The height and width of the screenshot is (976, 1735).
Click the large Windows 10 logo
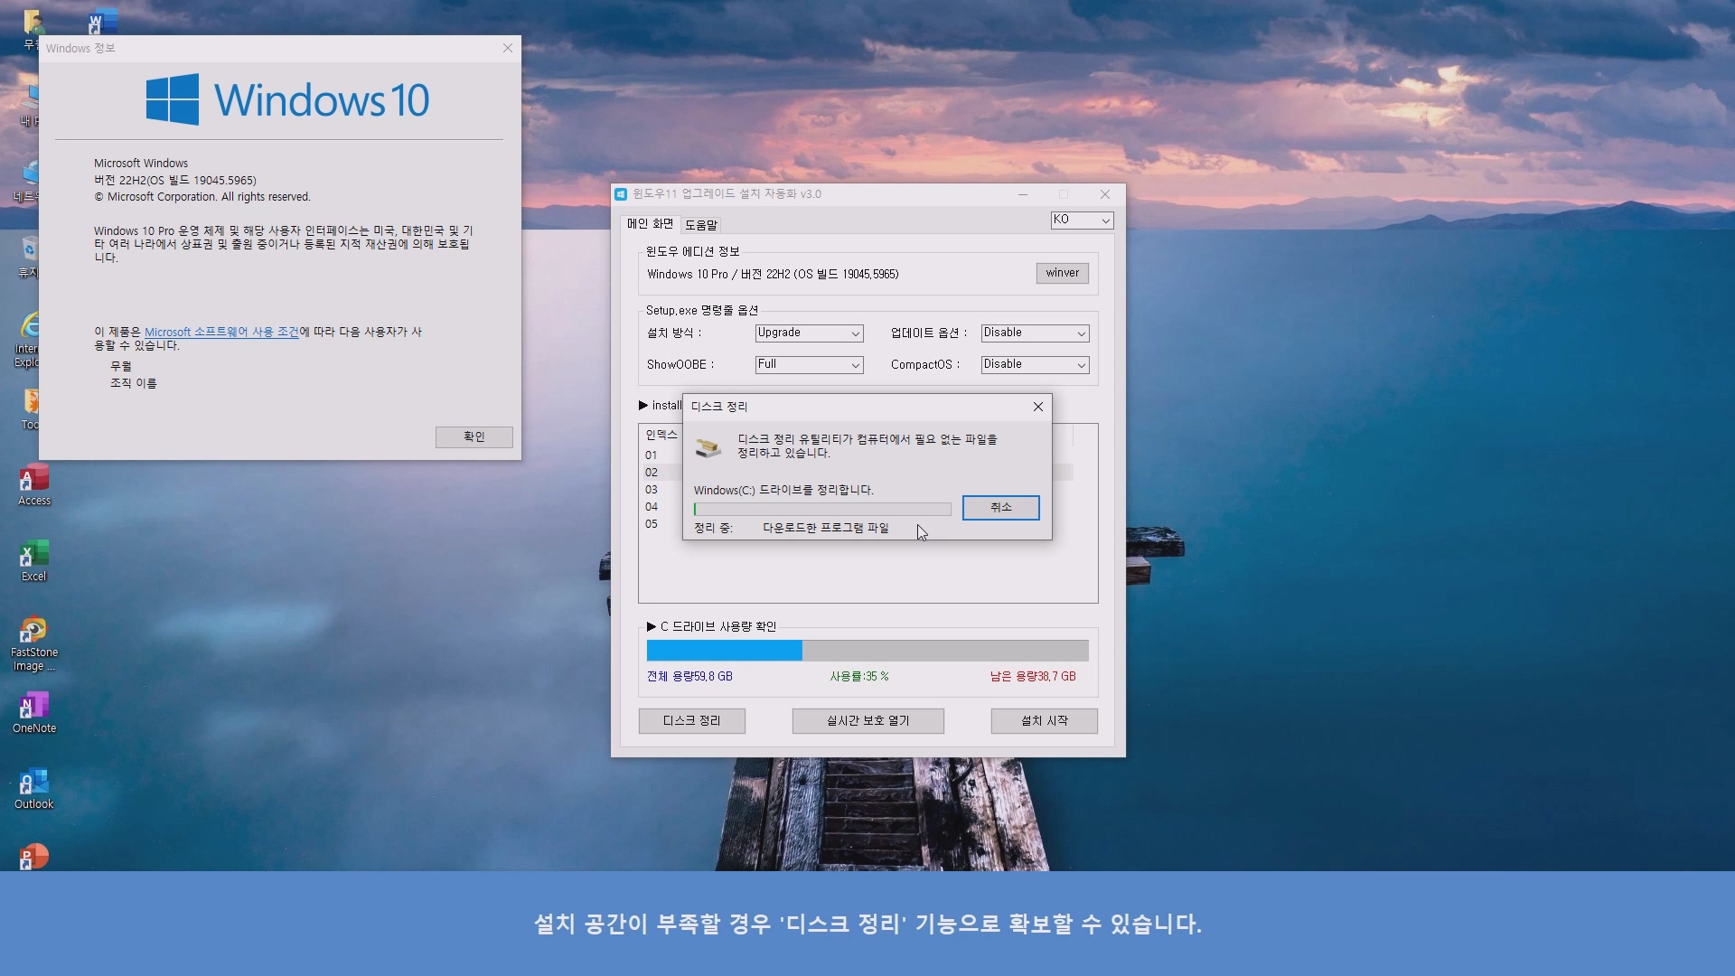click(x=287, y=99)
